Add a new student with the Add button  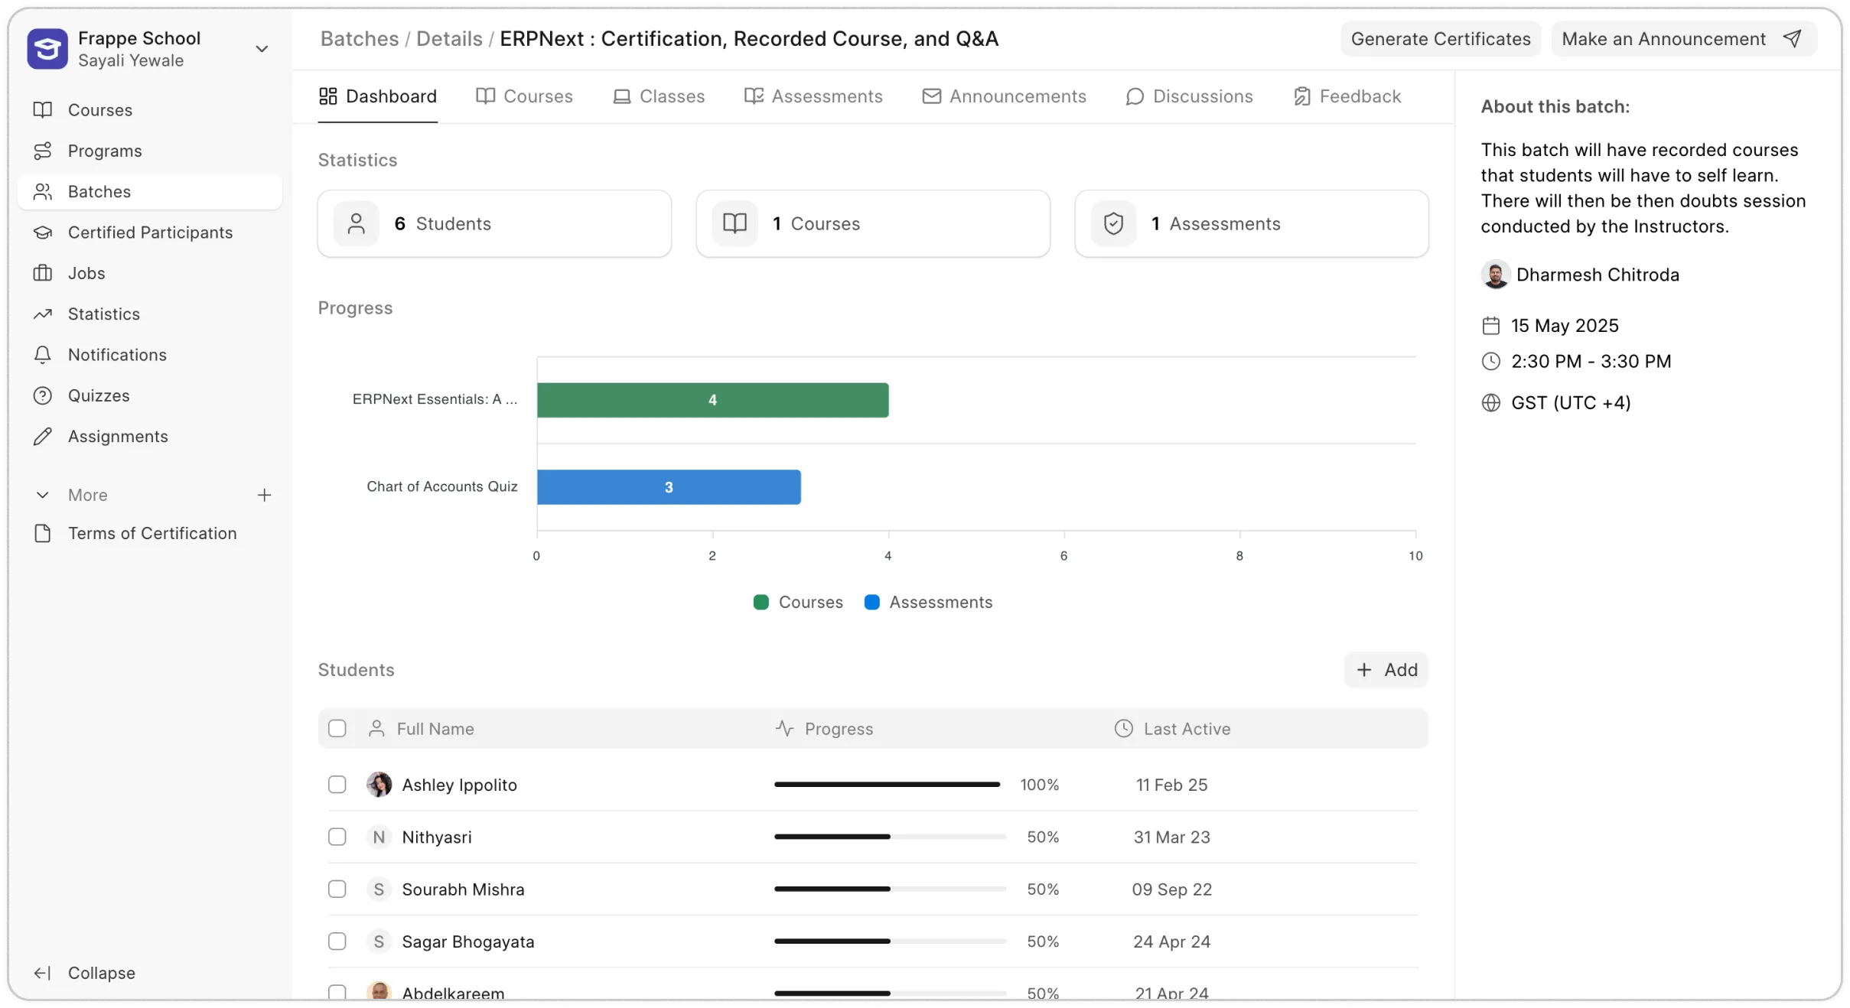click(1385, 669)
